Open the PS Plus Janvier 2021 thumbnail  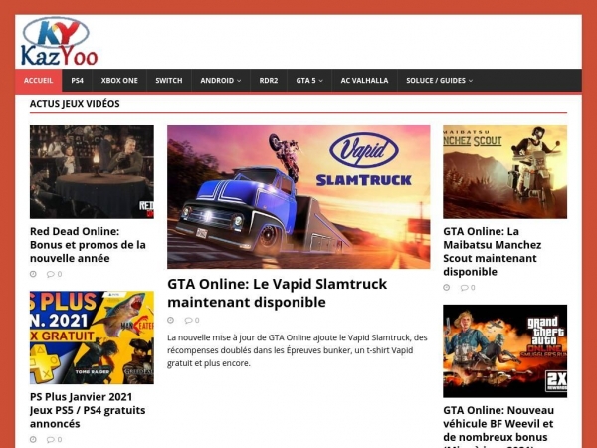(x=92, y=337)
